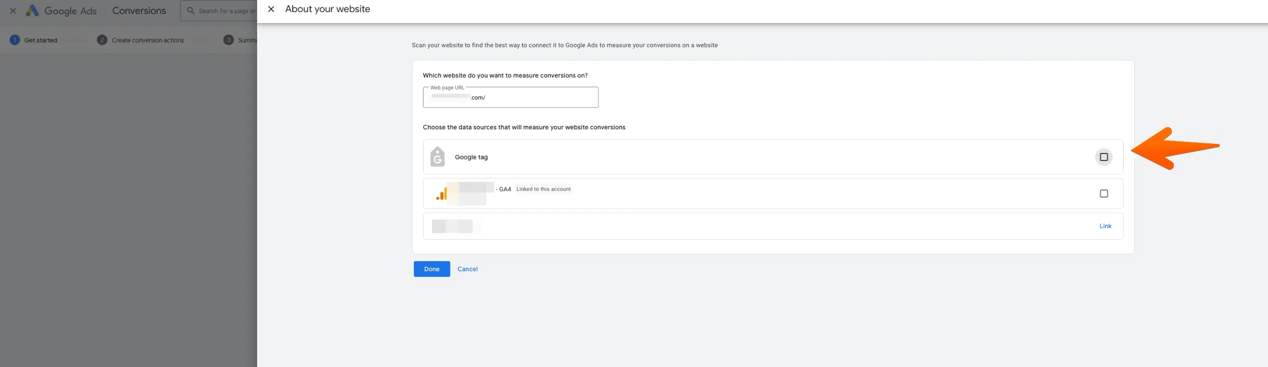Check the Google tag checkbox
Screen dimensions: 1268x367
click(1104, 157)
